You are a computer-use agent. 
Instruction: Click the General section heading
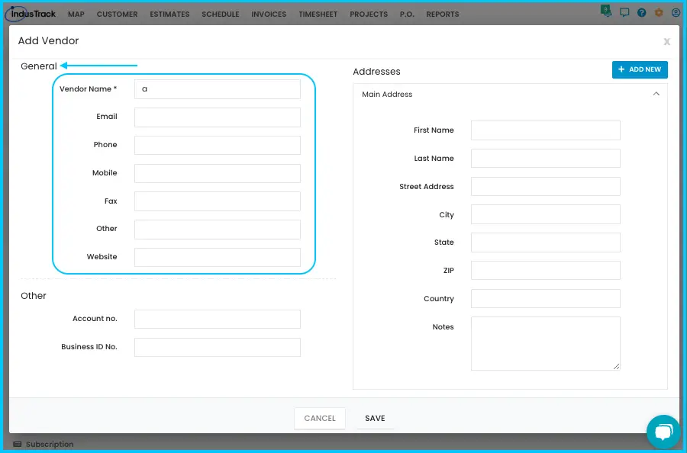tap(39, 66)
